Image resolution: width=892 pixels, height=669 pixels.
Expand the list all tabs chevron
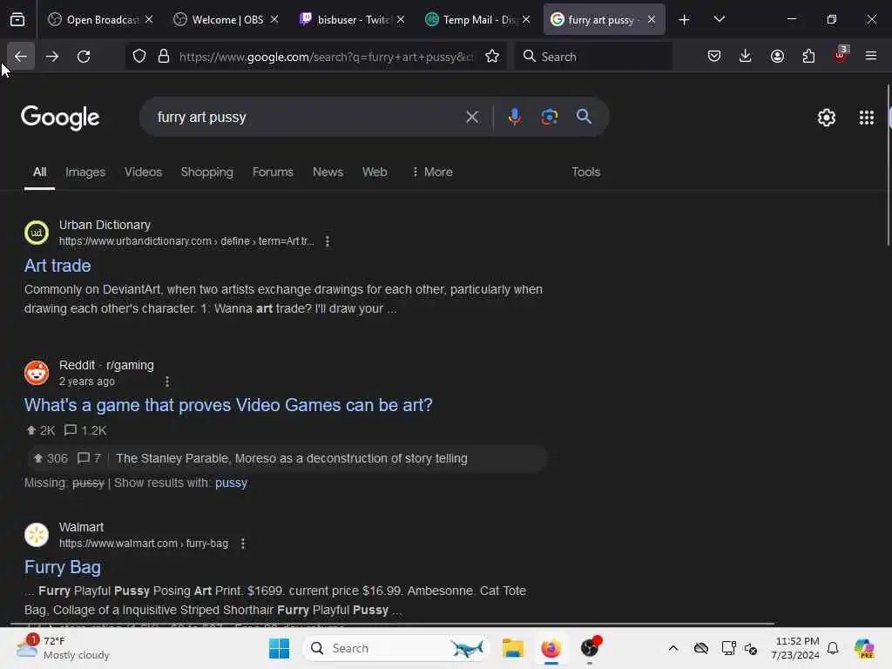click(719, 20)
